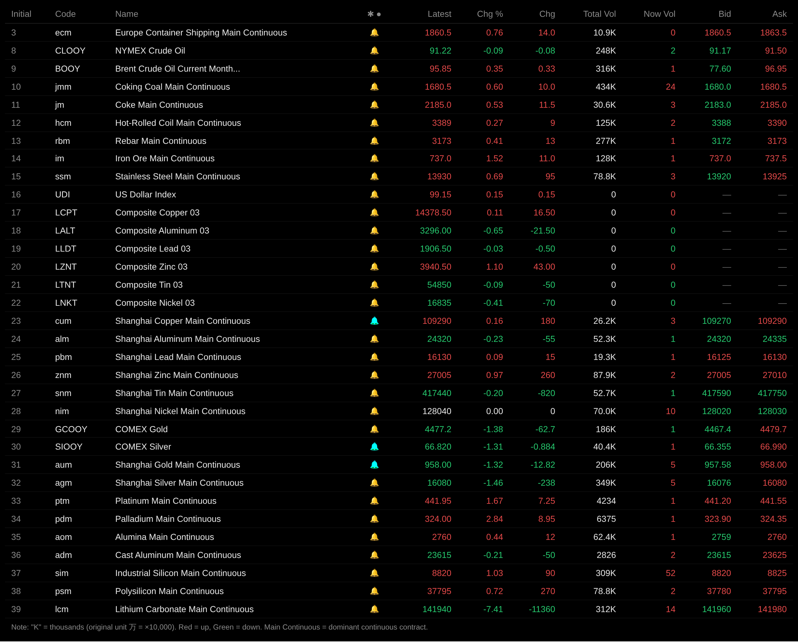Click the alert bell for US Dollar Index
798x642 pixels.
click(374, 195)
